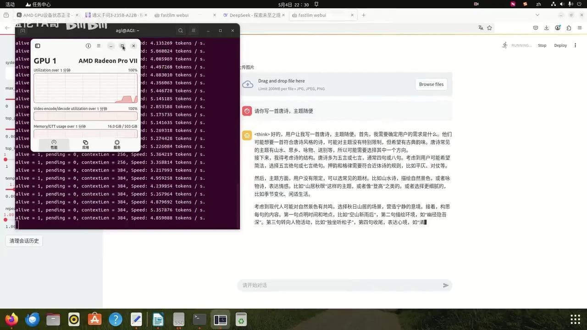Image resolution: width=587 pixels, height=330 pixels.
Task: Toggle the zh input method indicator
Action: [539, 4]
